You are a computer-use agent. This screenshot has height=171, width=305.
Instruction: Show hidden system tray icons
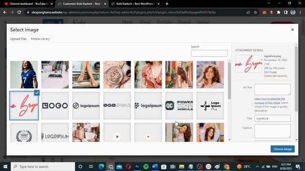257,167
